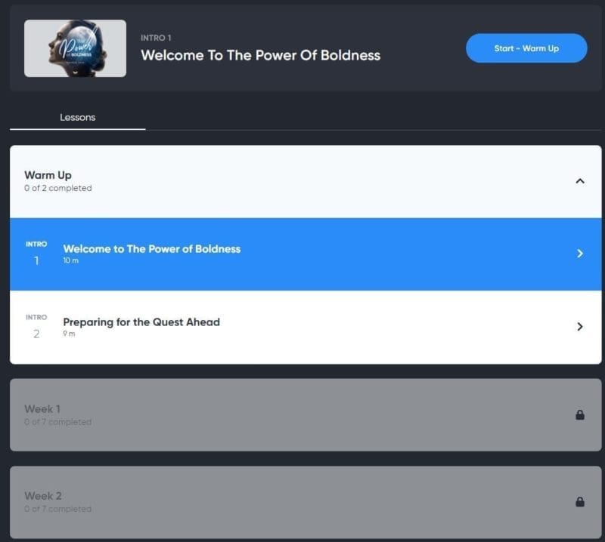
Task: Select the Welcome to The Power of Boldness lesson
Action: click(x=306, y=254)
